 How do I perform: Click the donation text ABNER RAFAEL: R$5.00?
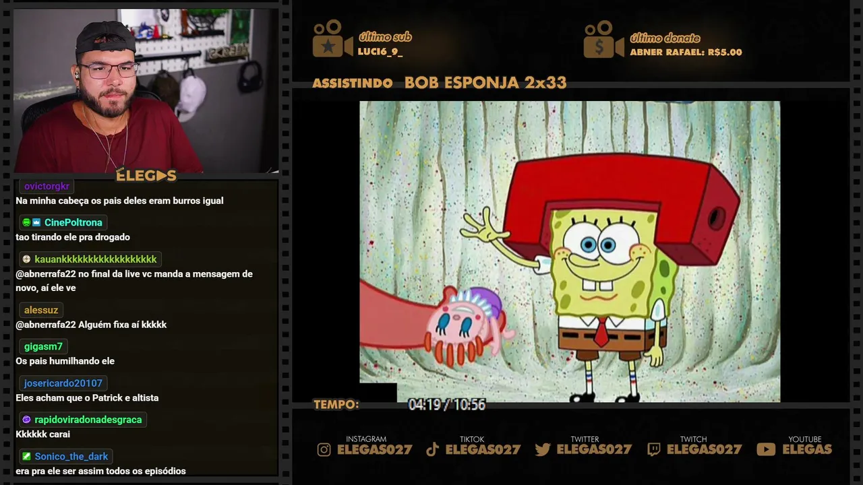pos(686,53)
